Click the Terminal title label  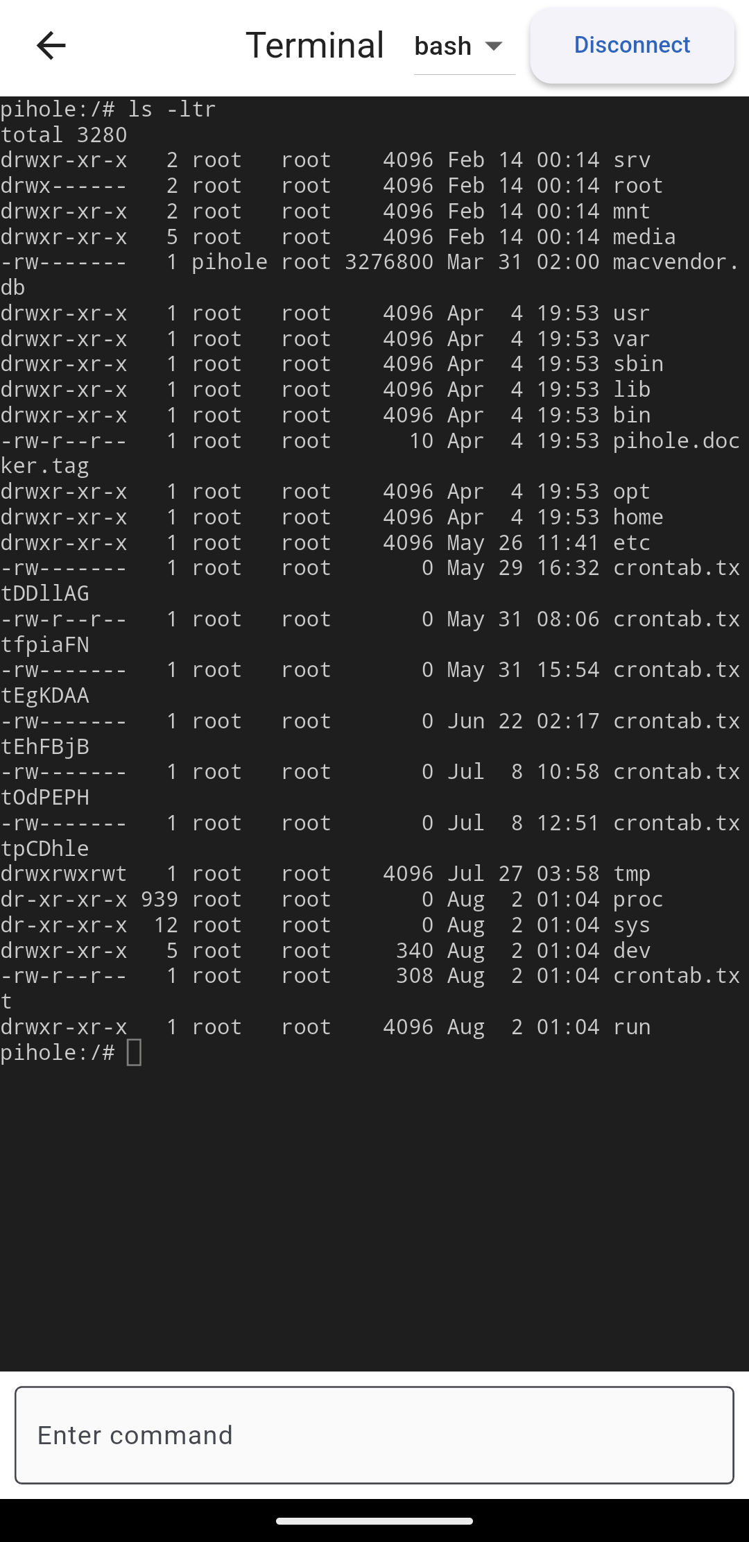point(316,44)
